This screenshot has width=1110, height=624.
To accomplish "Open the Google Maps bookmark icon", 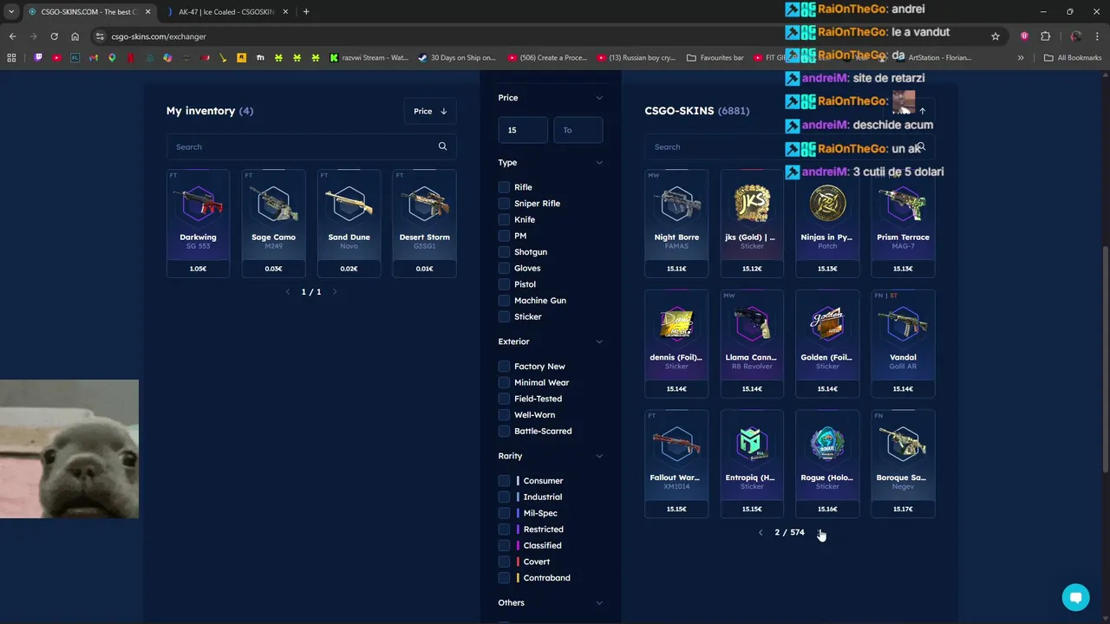I will (112, 58).
